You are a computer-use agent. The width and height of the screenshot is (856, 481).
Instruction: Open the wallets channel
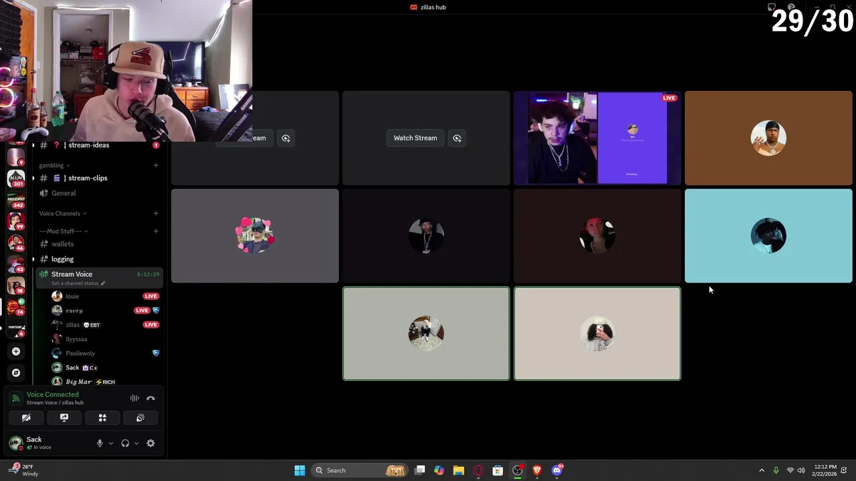tap(98, 244)
